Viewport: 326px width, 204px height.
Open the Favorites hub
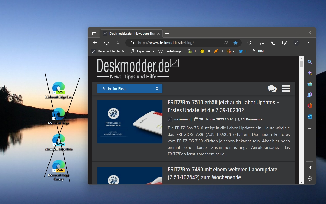(262, 43)
